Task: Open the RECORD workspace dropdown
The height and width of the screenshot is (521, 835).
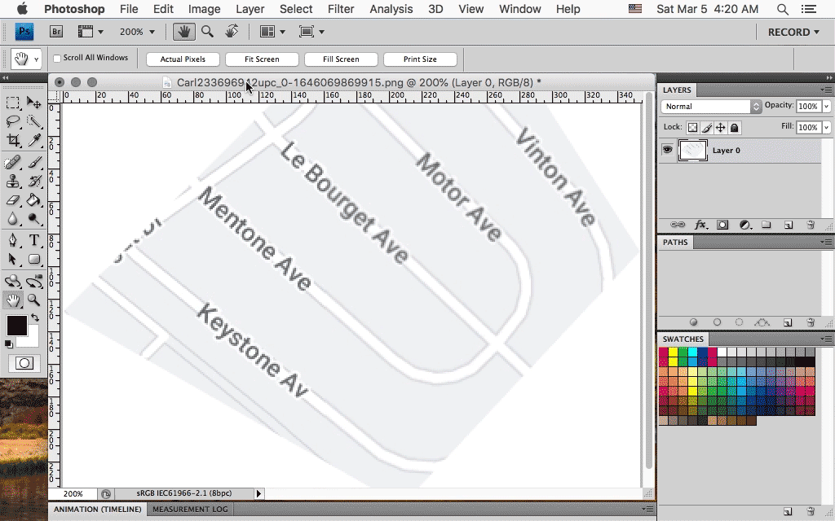Action: click(x=793, y=32)
